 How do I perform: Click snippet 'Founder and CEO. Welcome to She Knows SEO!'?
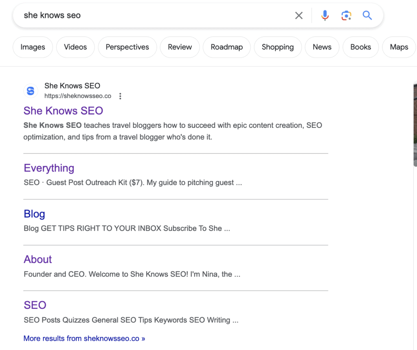[x=106, y=274]
